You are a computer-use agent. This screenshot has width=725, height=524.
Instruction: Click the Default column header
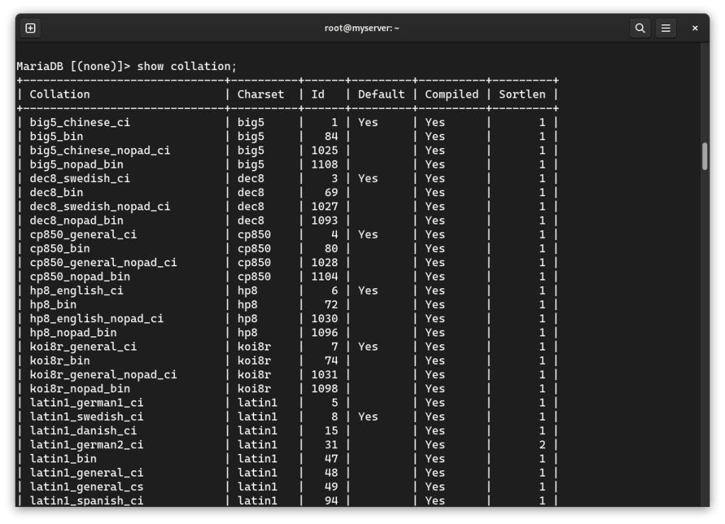381,93
